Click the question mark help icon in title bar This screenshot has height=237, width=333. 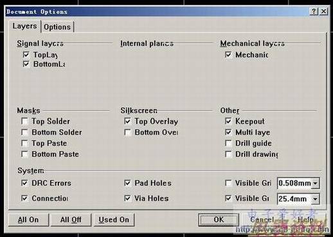(314, 11)
